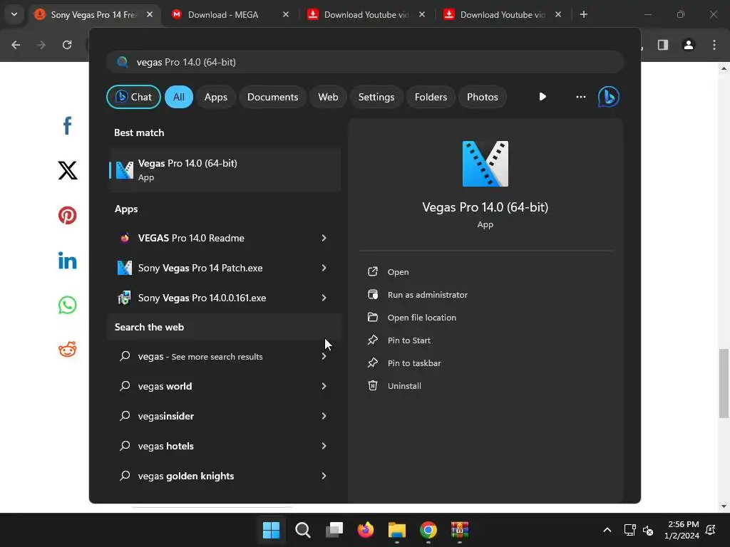This screenshot has width=730, height=547.
Task: Select the Documents filter tab
Action: (272, 97)
